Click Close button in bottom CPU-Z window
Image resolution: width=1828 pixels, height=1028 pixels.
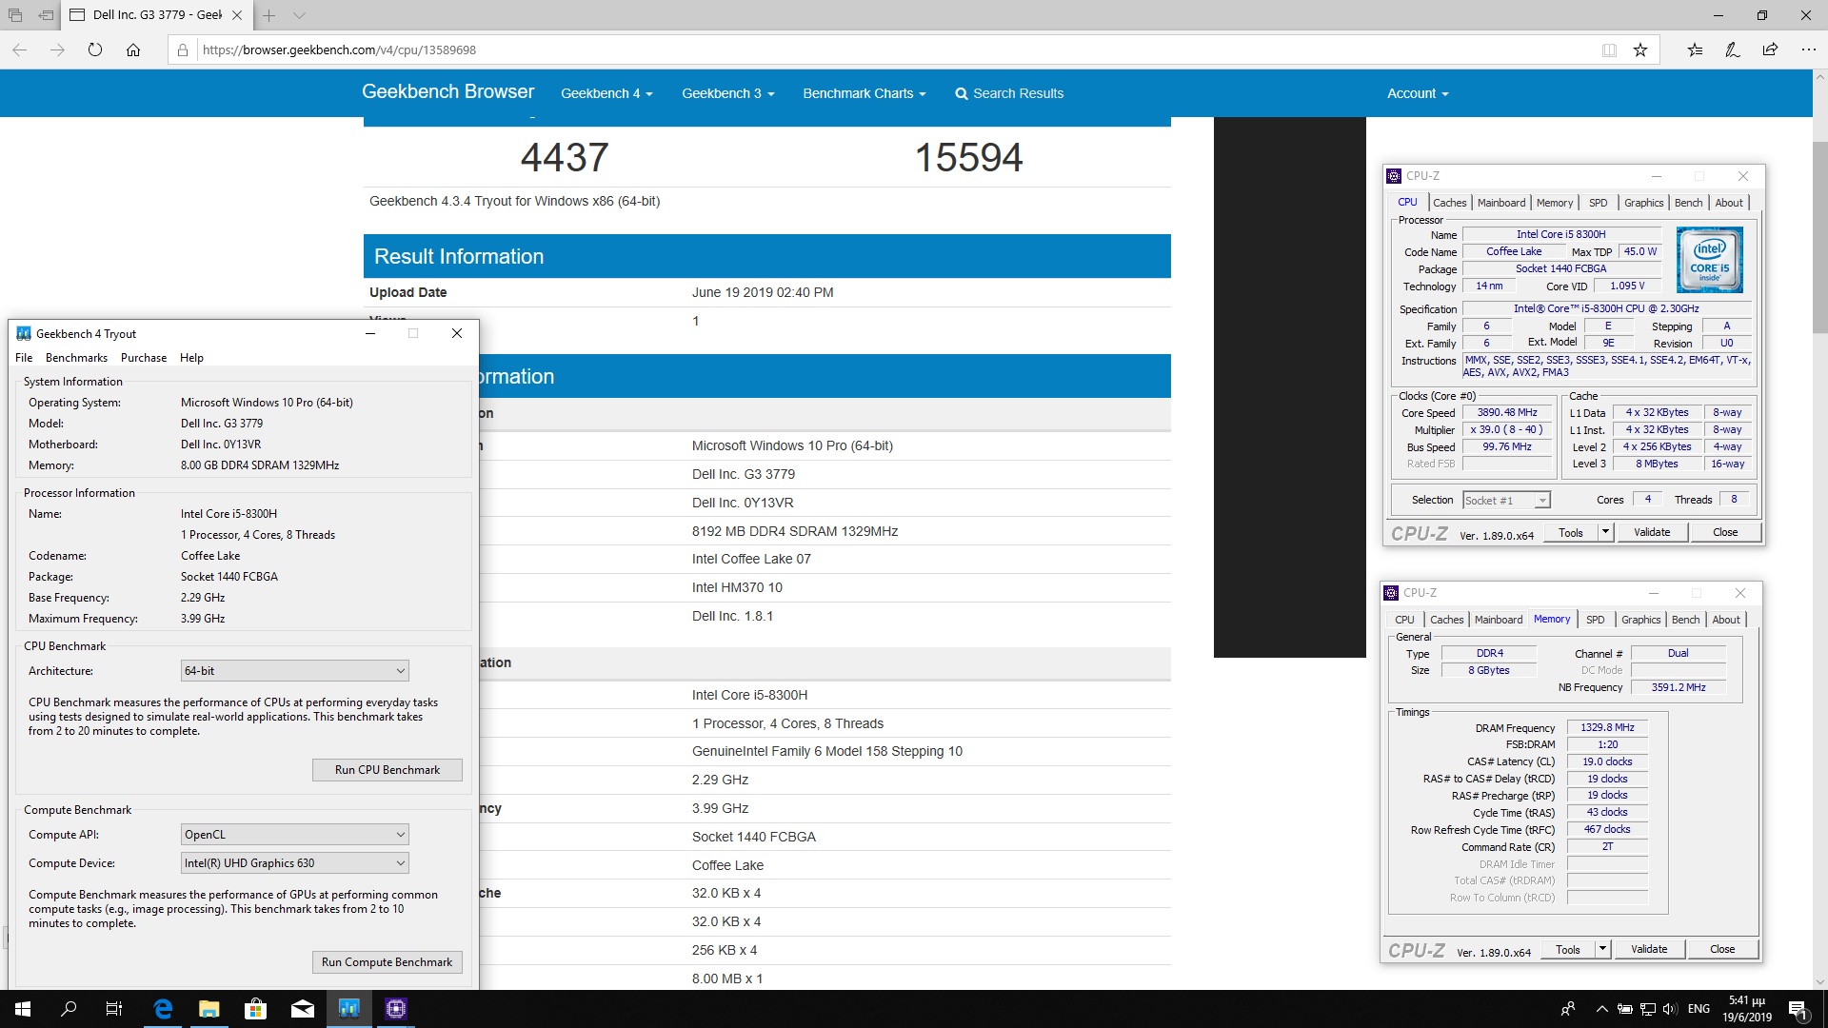tap(1722, 950)
